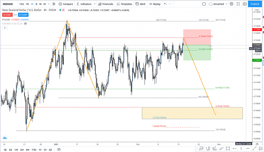Undo the last chart action

[x=165, y=4]
